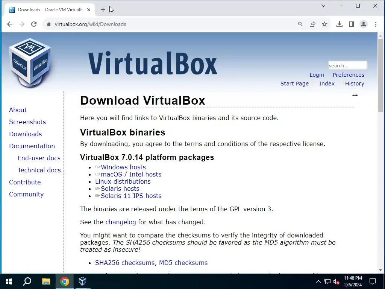Open Chrome downloads tray icon
Image resolution: width=385 pixels, height=289 pixels.
pos(340,24)
